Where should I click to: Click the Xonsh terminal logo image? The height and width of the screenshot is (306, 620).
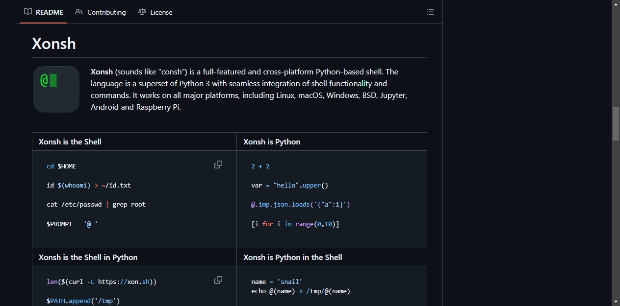point(56,90)
